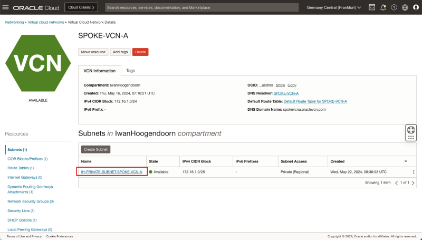Expand the Germany Central region selector
Image resolution: width=422 pixels, height=240 pixels.
click(333, 8)
